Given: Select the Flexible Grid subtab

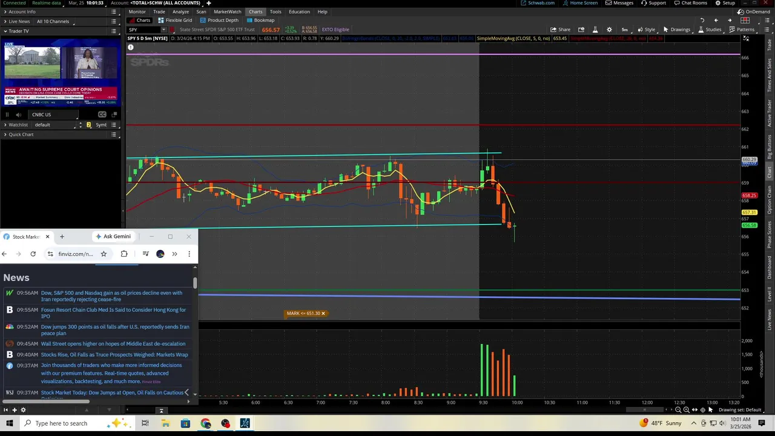Looking at the screenshot, I should click(175, 20).
